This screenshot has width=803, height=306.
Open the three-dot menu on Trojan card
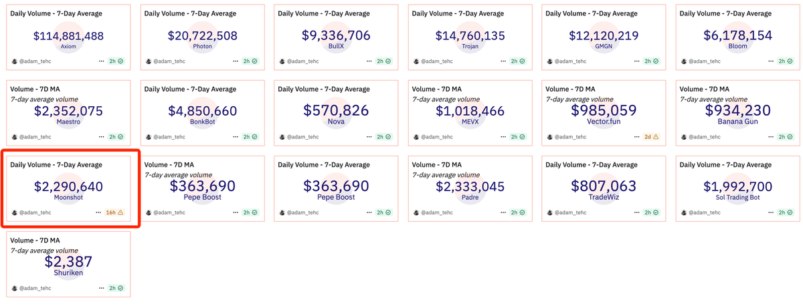coord(503,61)
